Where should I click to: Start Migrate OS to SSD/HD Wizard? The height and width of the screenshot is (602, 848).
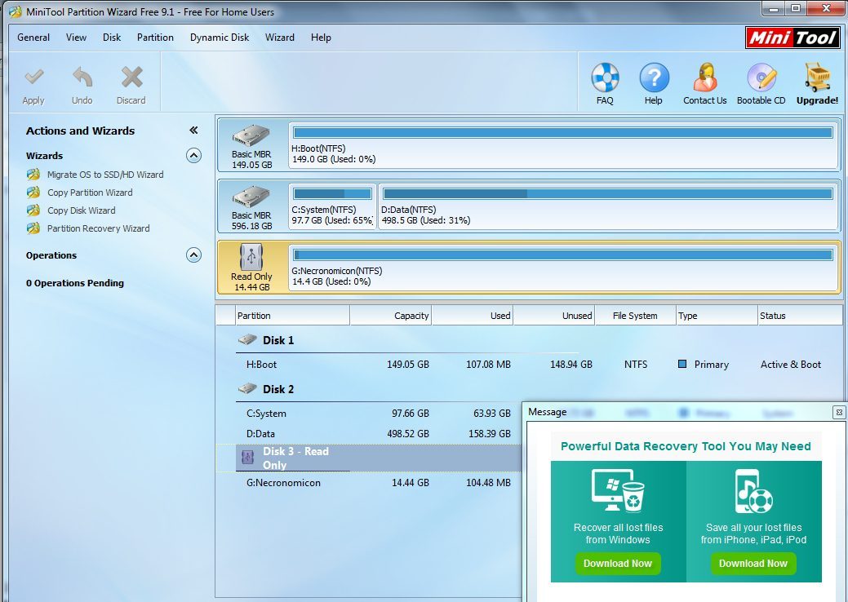pos(105,175)
